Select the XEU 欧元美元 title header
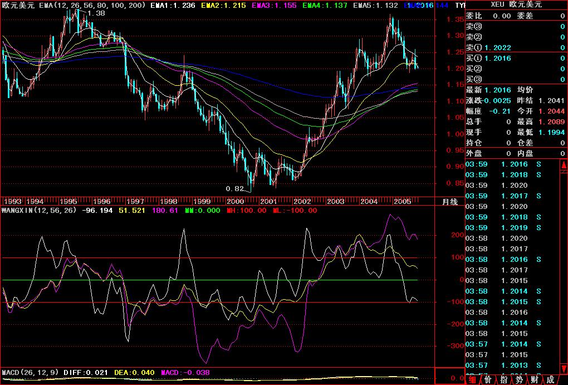Screen dimensions: 568x385 [x=516, y=4]
